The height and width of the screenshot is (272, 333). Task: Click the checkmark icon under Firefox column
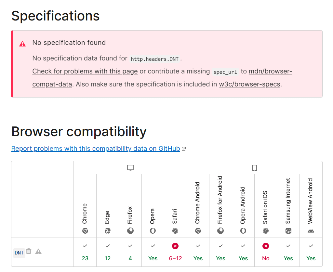(130, 246)
